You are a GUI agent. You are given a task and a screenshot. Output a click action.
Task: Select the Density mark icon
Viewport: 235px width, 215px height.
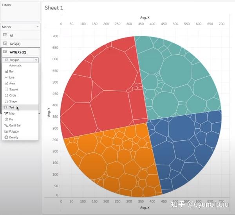click(x=6, y=137)
